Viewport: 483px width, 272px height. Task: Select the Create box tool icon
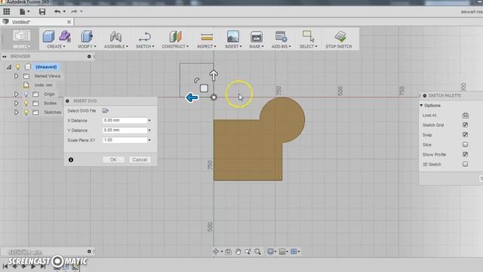pyautogui.click(x=48, y=36)
